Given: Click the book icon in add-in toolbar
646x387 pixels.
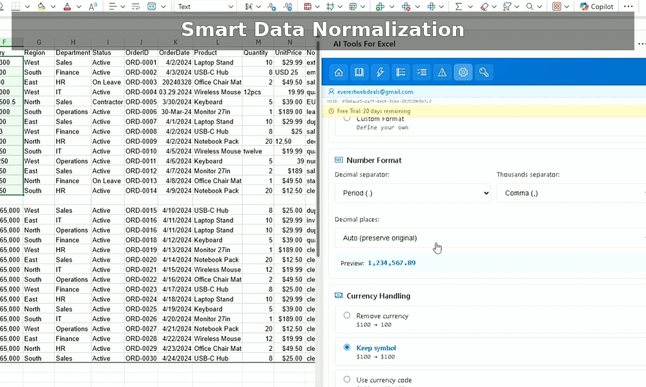Looking at the screenshot, I should (x=359, y=72).
